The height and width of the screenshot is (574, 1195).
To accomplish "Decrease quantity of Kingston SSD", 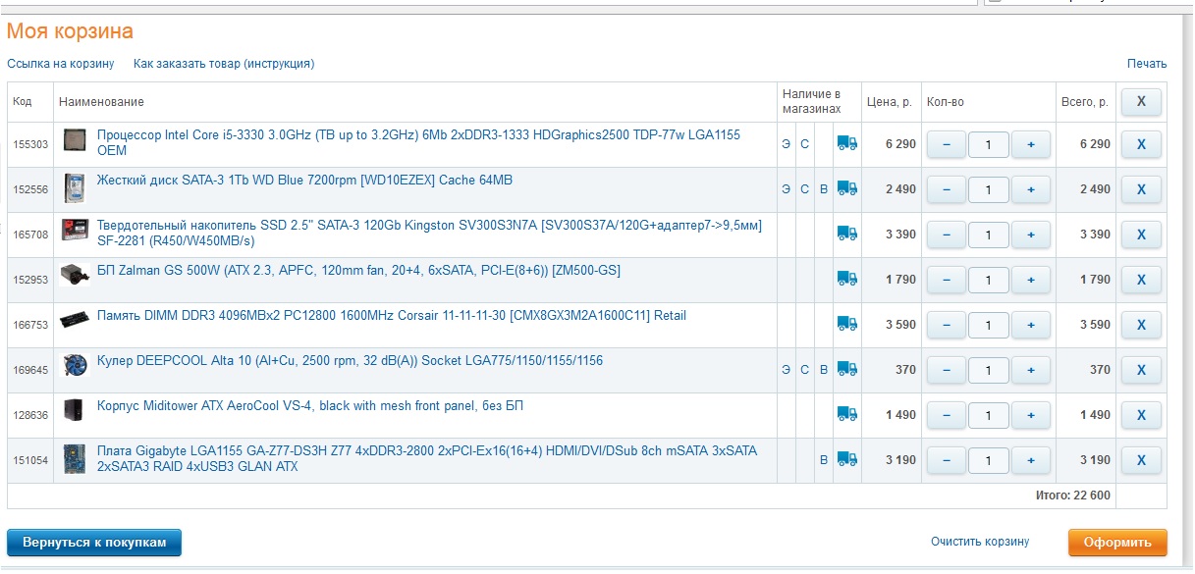I will [947, 235].
